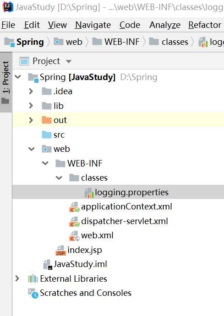This screenshot has width=224, height=316.
Task: Select the out folder name
Action: click(60, 120)
